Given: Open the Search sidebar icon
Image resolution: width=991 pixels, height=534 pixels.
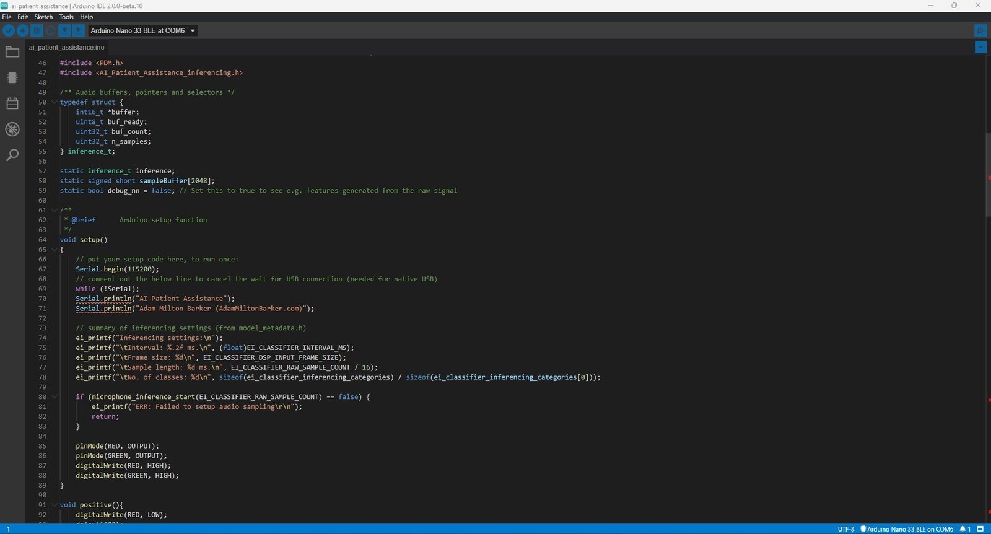Looking at the screenshot, I should tap(12, 155).
